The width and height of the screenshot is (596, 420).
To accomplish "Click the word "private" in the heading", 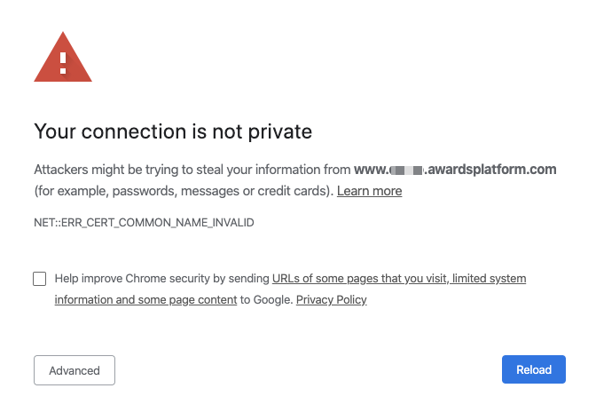I will (280, 132).
